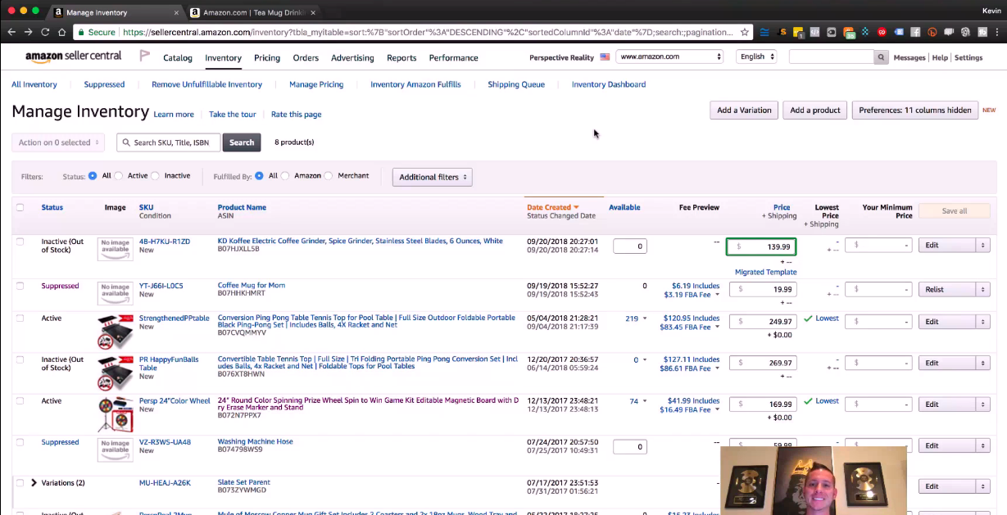Image resolution: width=1007 pixels, height=515 pixels.
Task: Expand the 219 available quantity arrow
Action: click(x=645, y=318)
